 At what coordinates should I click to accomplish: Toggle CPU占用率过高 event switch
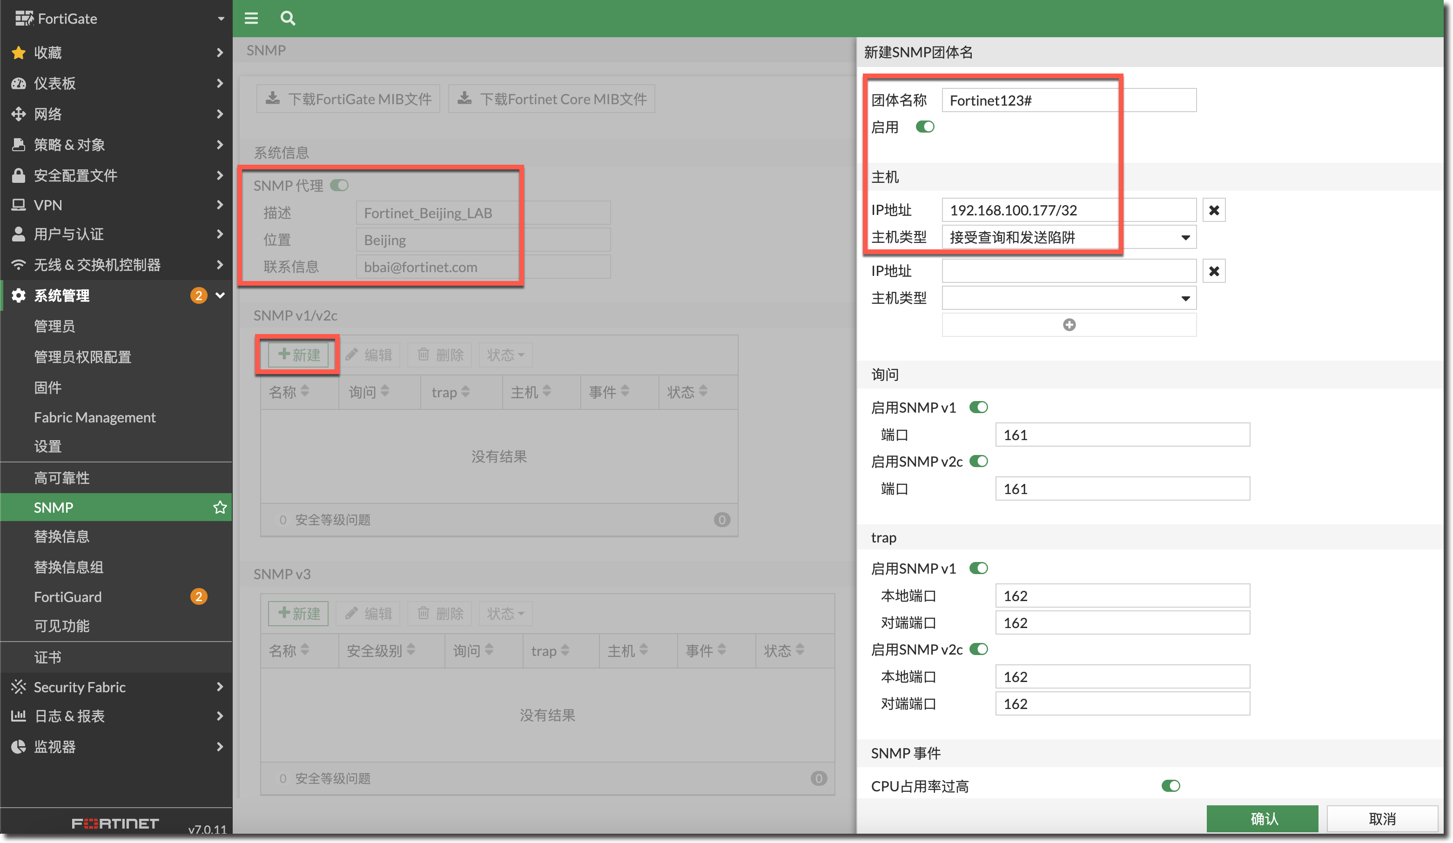coord(1170,786)
